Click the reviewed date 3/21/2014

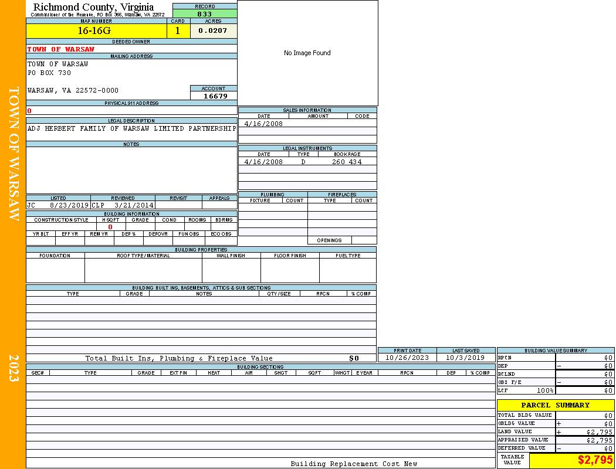click(x=134, y=206)
